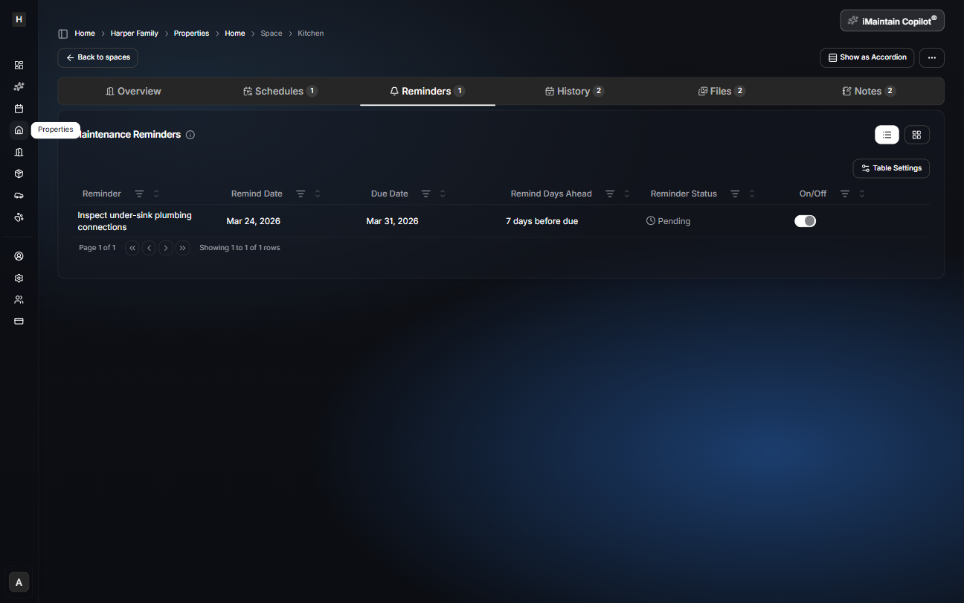Open Table Settings
The width and height of the screenshot is (964, 603).
891,168
